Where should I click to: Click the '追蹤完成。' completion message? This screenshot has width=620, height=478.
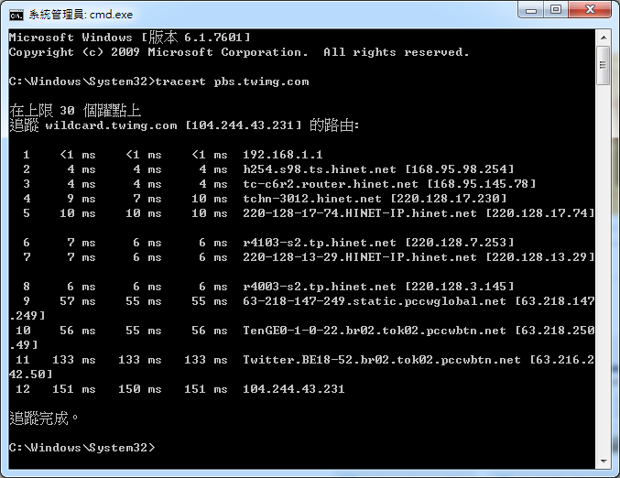click(43, 418)
